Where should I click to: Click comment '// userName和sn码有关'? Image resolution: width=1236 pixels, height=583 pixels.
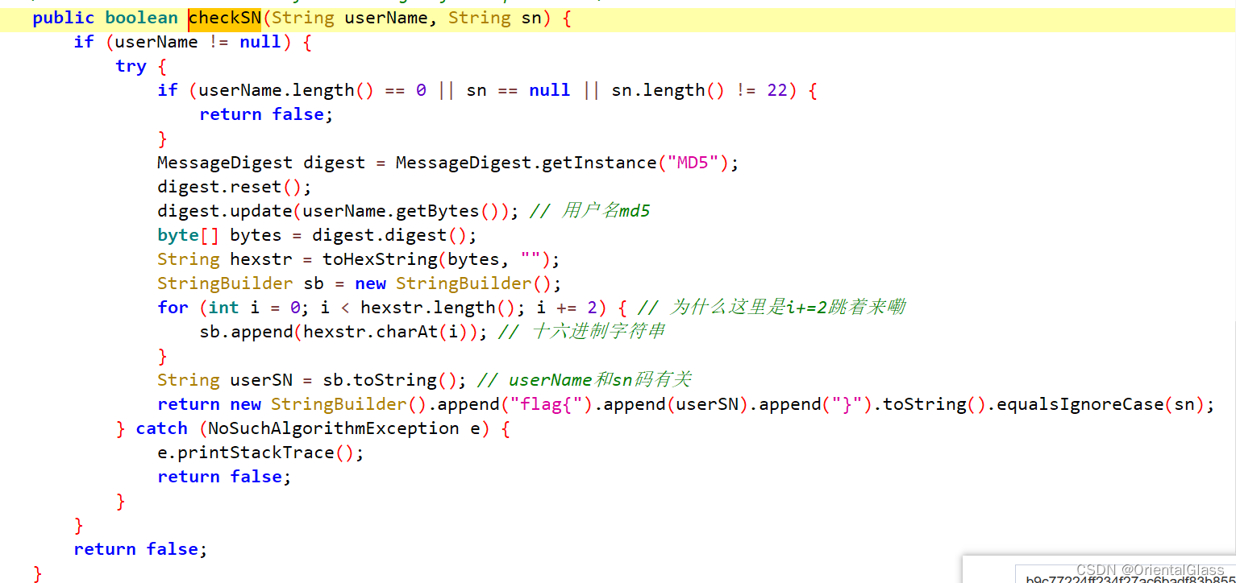point(585,381)
